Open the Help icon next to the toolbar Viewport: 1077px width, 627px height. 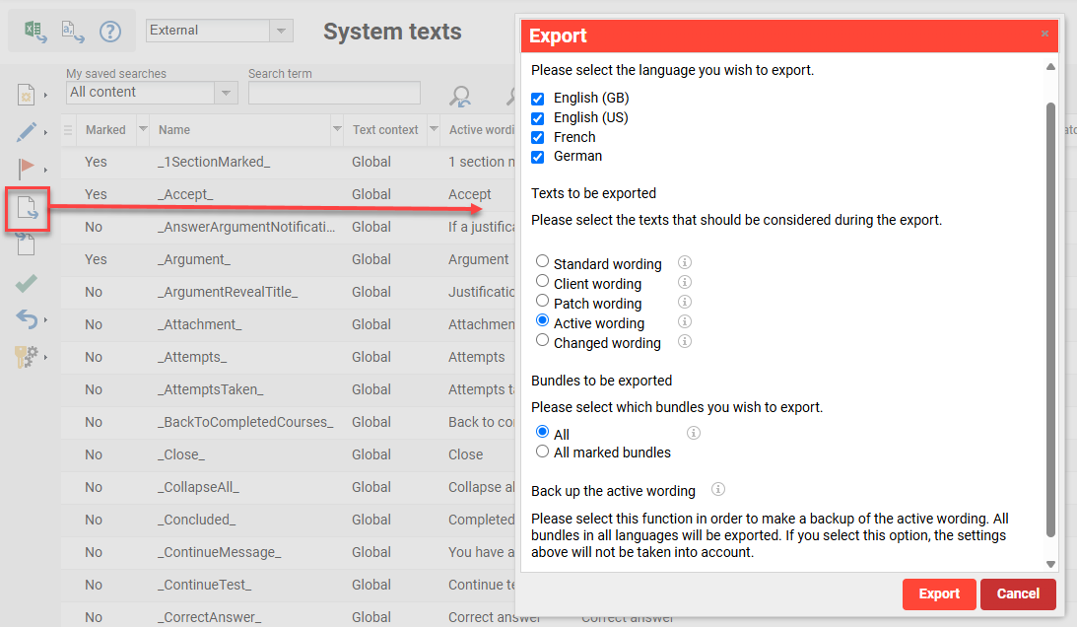[109, 31]
